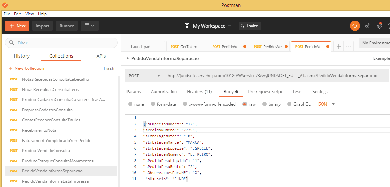Open the GetToken request tab
Viewport: 390px width, 187px height.
pos(186,47)
